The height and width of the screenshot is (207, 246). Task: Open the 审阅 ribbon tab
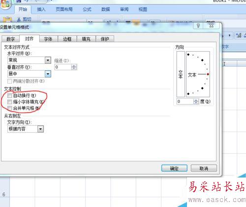tap(124, 9)
